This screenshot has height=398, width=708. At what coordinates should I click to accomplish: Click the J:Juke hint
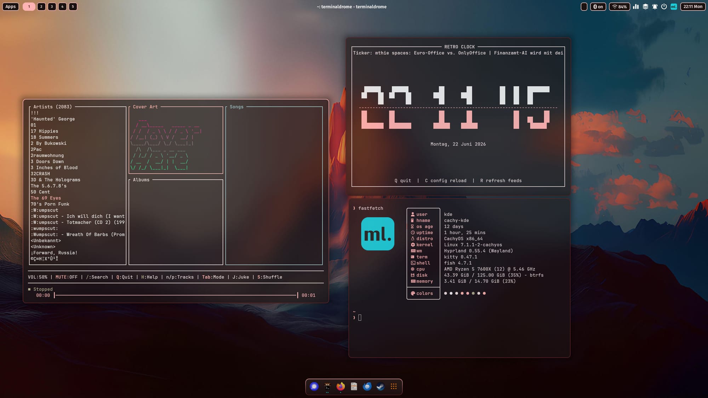[x=241, y=277]
